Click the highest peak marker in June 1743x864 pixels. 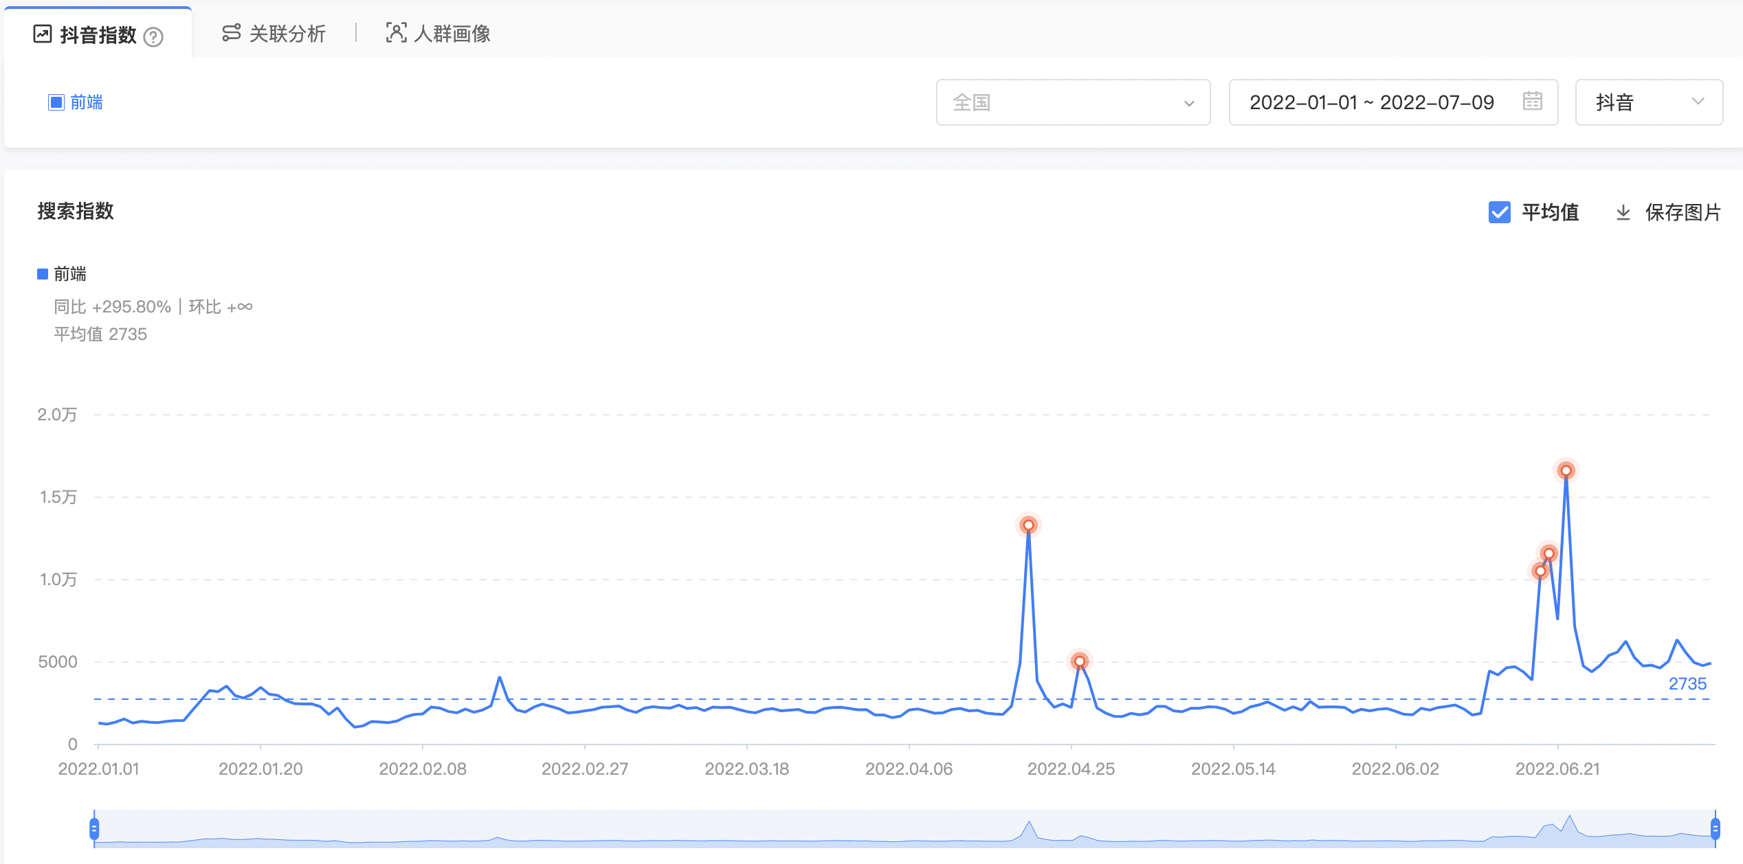[1566, 470]
